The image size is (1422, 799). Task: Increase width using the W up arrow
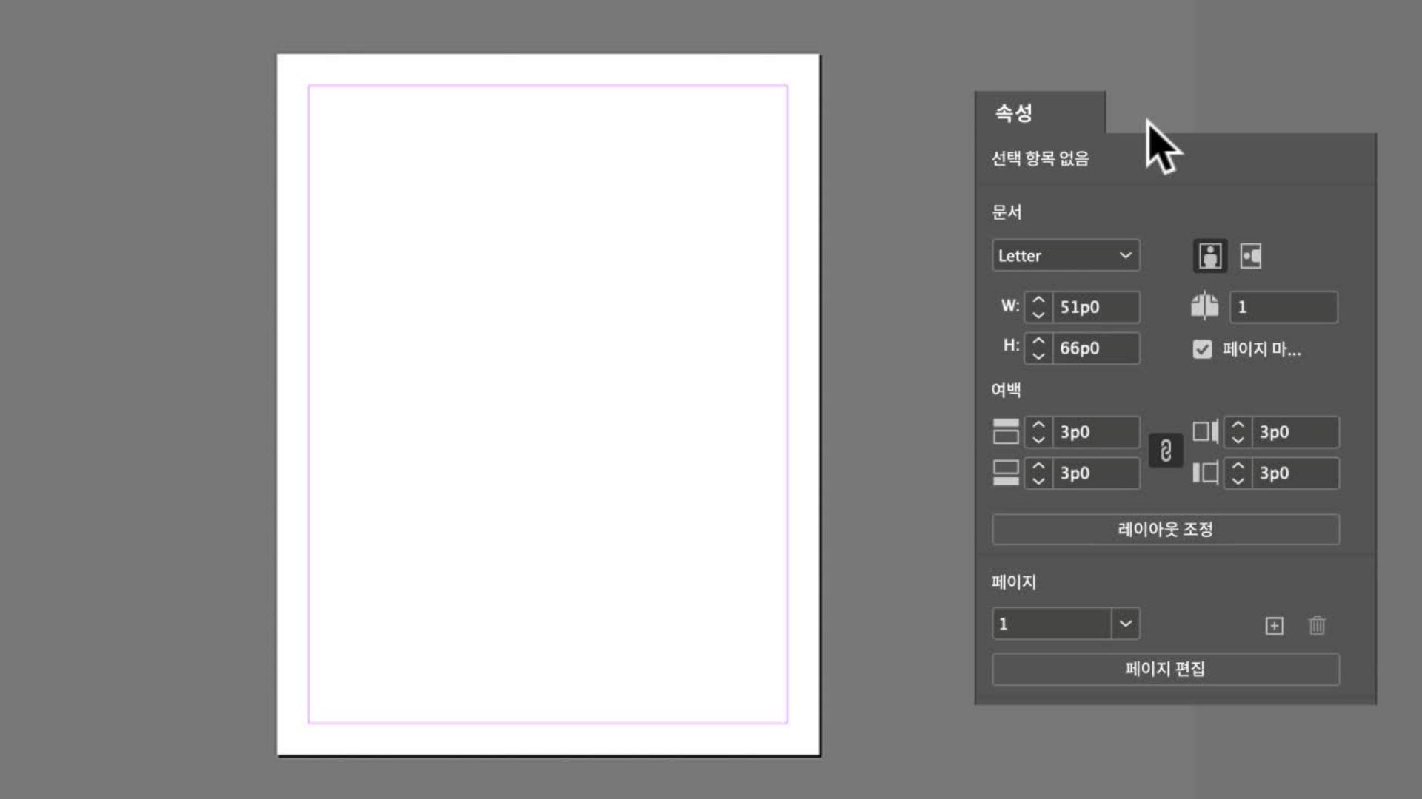[1038, 300]
